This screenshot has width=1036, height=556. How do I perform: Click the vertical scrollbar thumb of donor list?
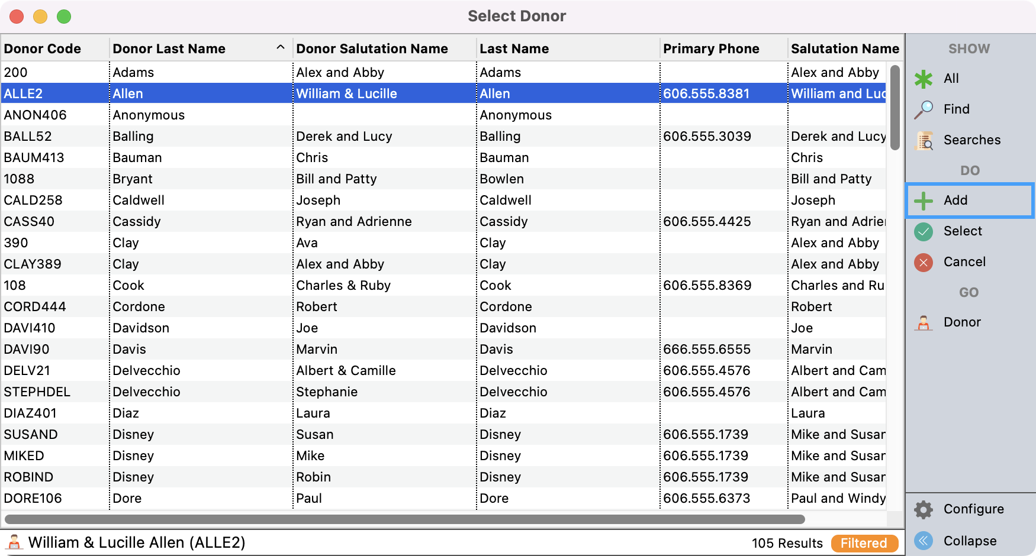(895, 106)
